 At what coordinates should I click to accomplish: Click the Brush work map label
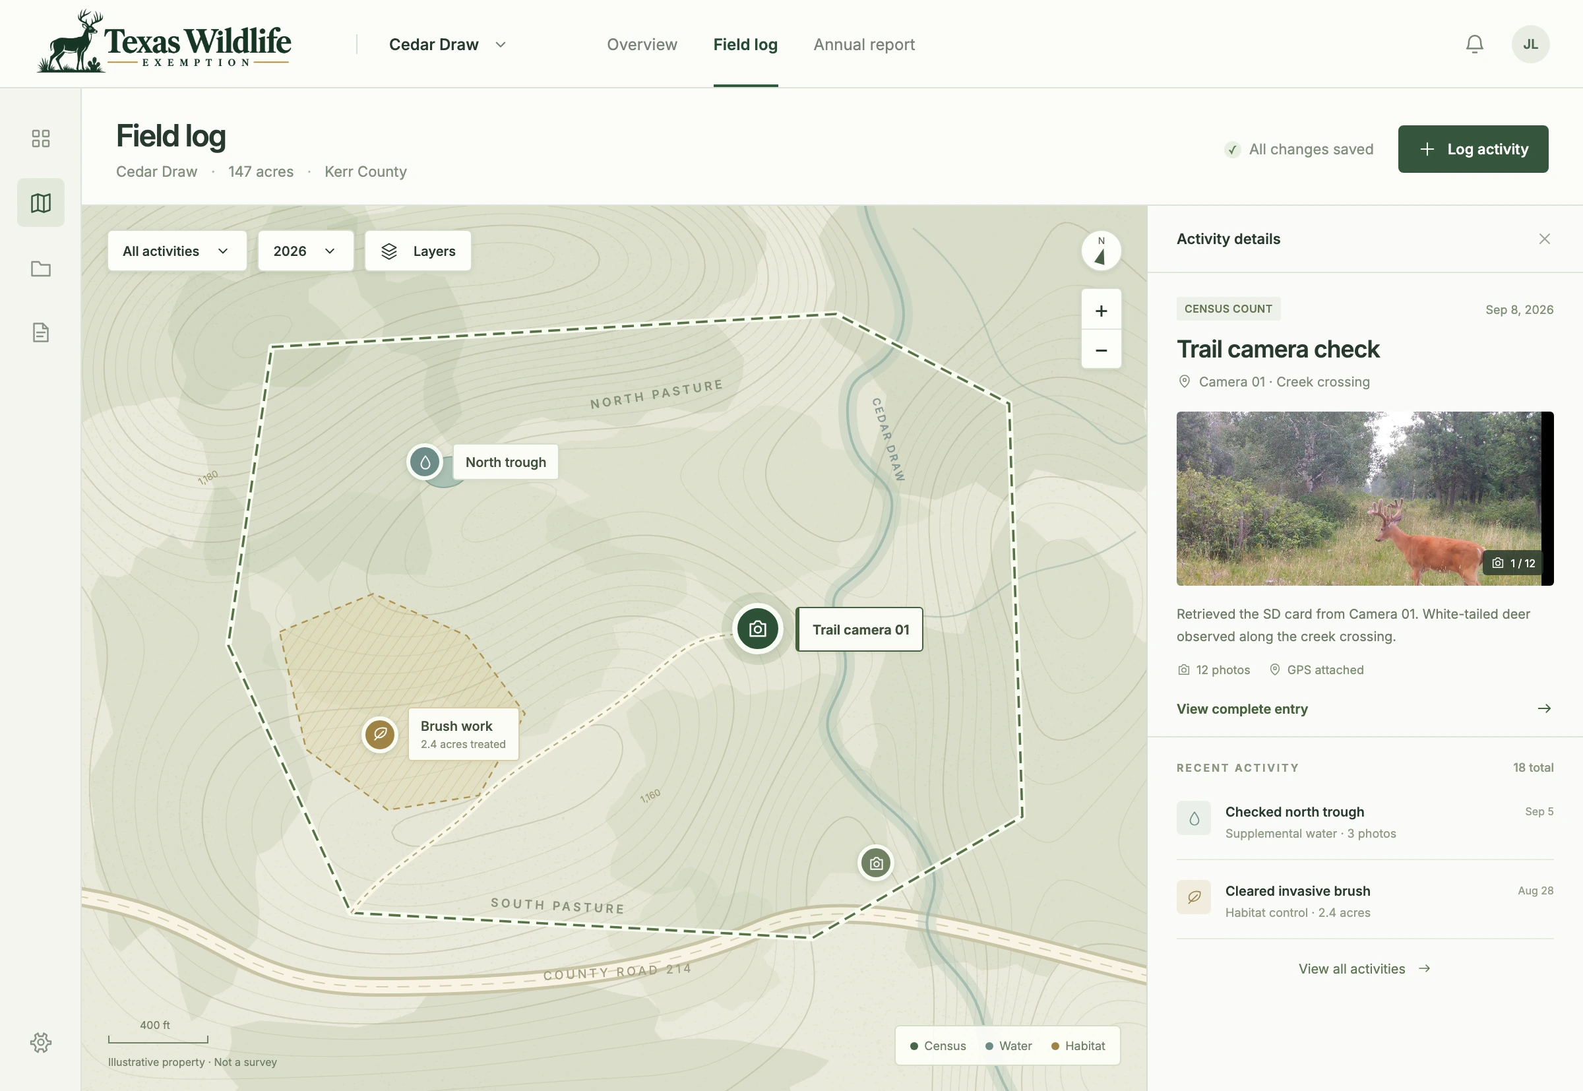[463, 734]
